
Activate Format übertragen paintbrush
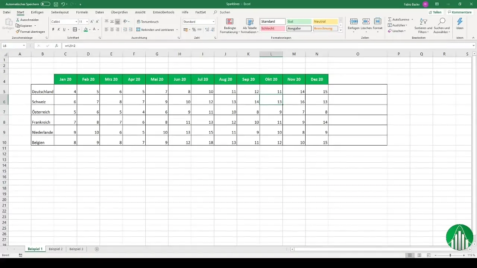click(x=30, y=32)
